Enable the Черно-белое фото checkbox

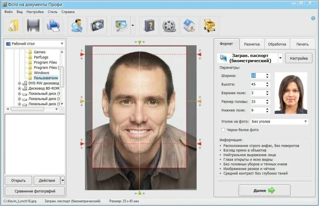pyautogui.click(x=223, y=130)
